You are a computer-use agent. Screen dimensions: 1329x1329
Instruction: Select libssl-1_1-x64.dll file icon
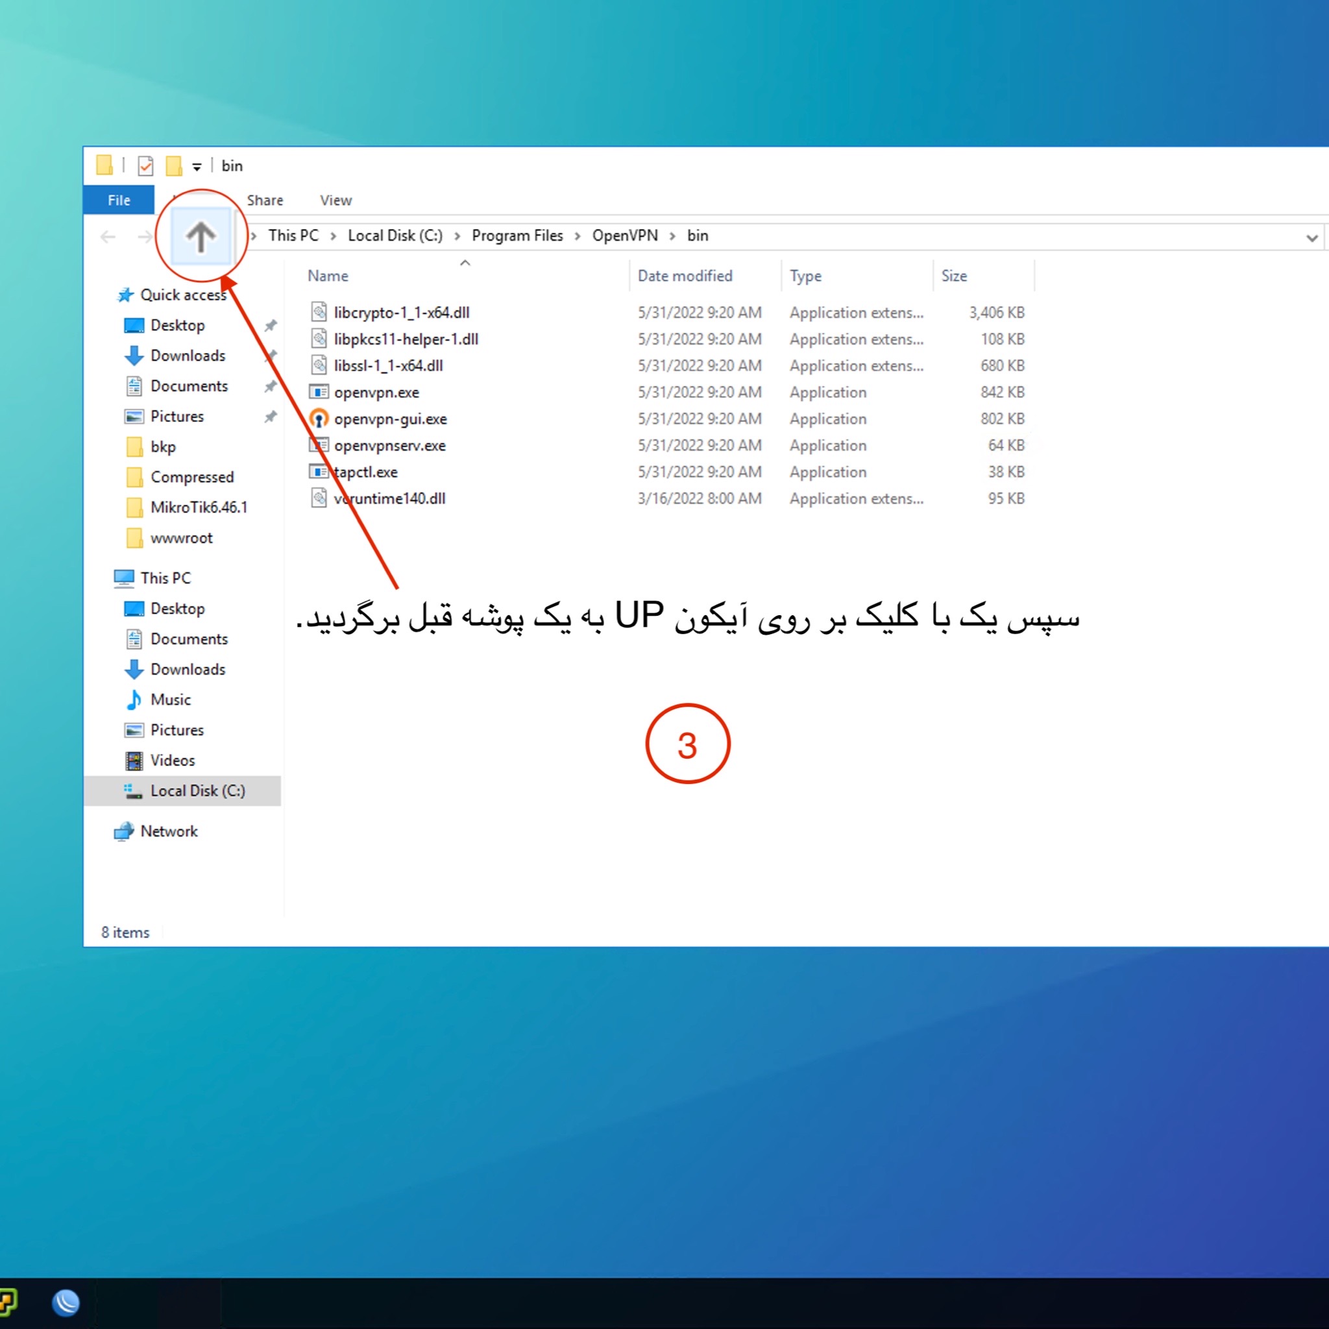(319, 365)
